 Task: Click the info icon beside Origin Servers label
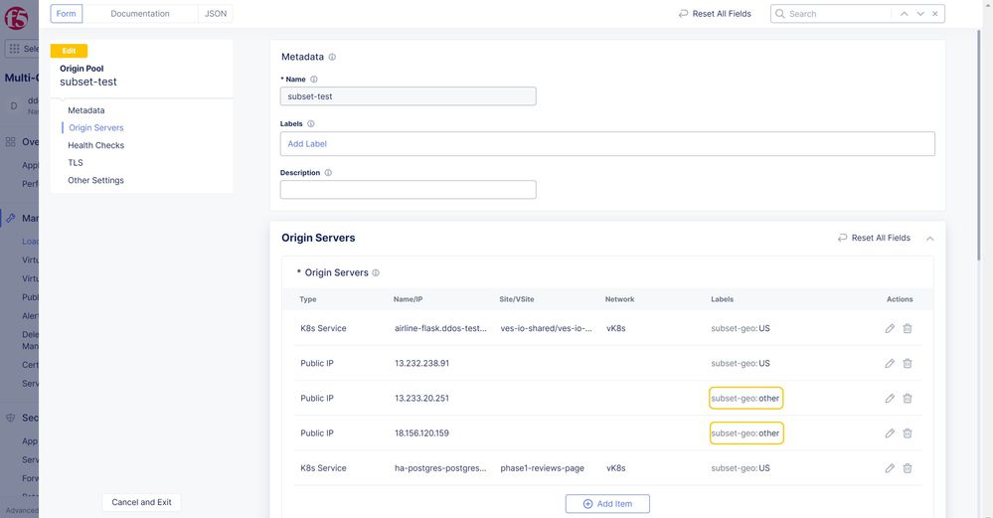[x=376, y=273]
